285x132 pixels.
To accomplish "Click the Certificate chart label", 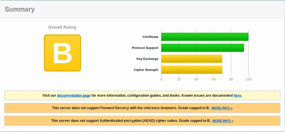I will click(150, 37).
